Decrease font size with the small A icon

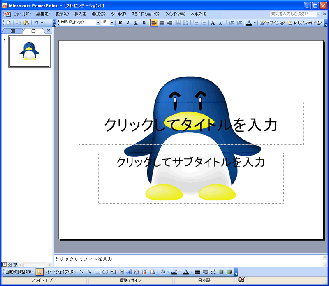click(221, 23)
